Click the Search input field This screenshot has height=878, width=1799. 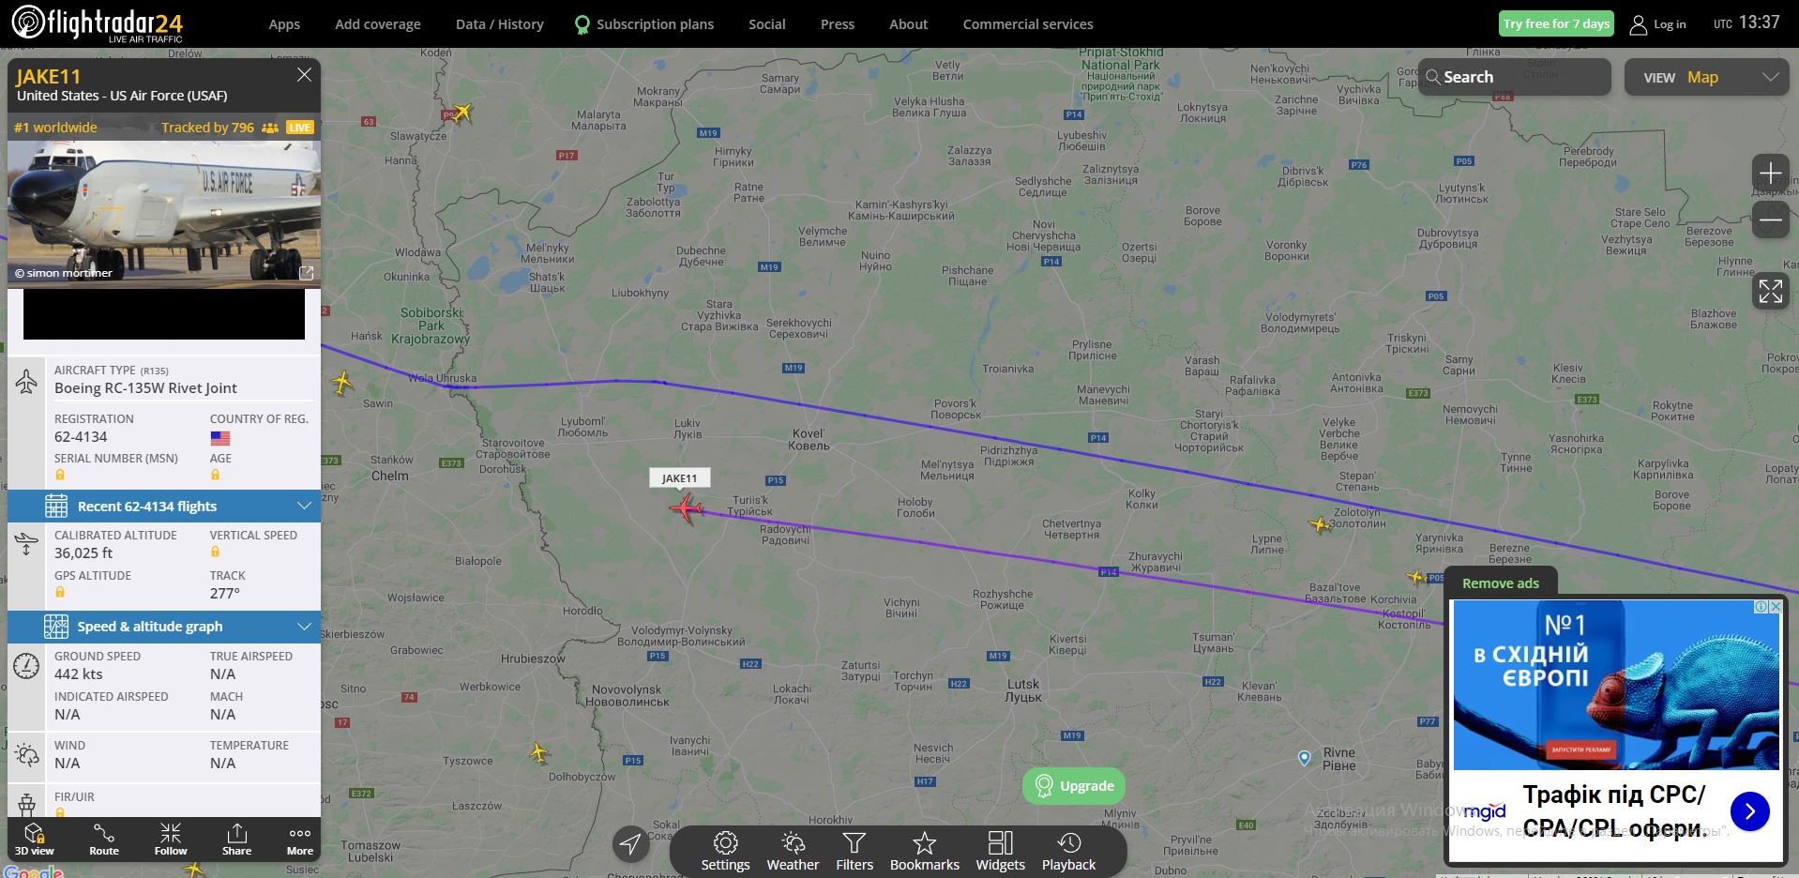pyautogui.click(x=1514, y=77)
